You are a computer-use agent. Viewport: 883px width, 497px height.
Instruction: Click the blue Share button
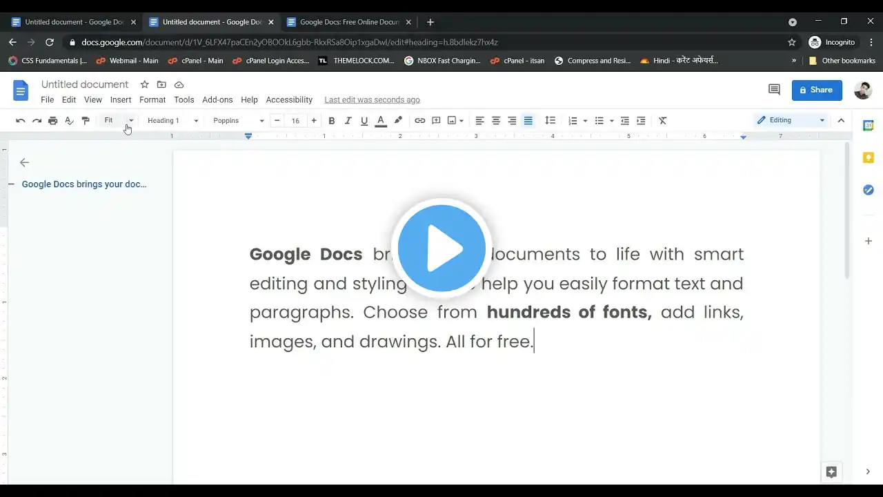click(817, 90)
